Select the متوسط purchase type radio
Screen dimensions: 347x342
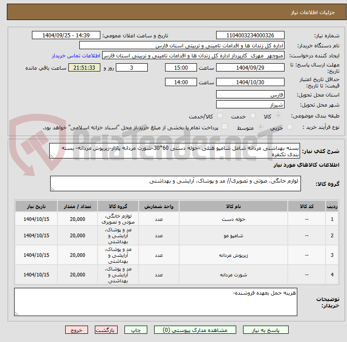click(x=260, y=127)
